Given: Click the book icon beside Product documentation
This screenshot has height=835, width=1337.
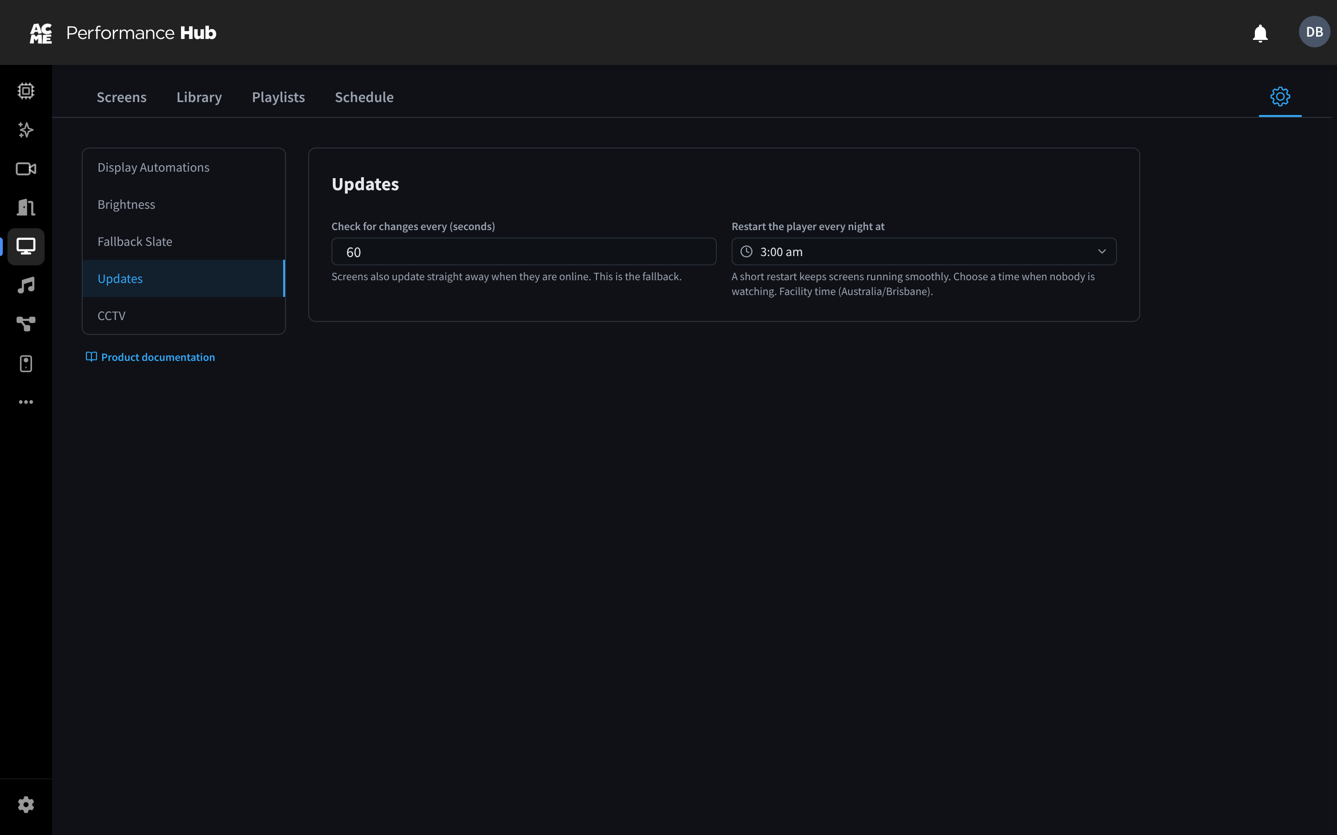Looking at the screenshot, I should point(91,357).
